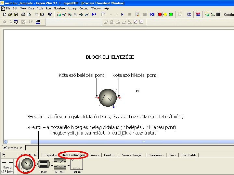The width and height of the screenshot is (234, 175).
Task: Click the Save diskette icon
Action: (16, 14)
